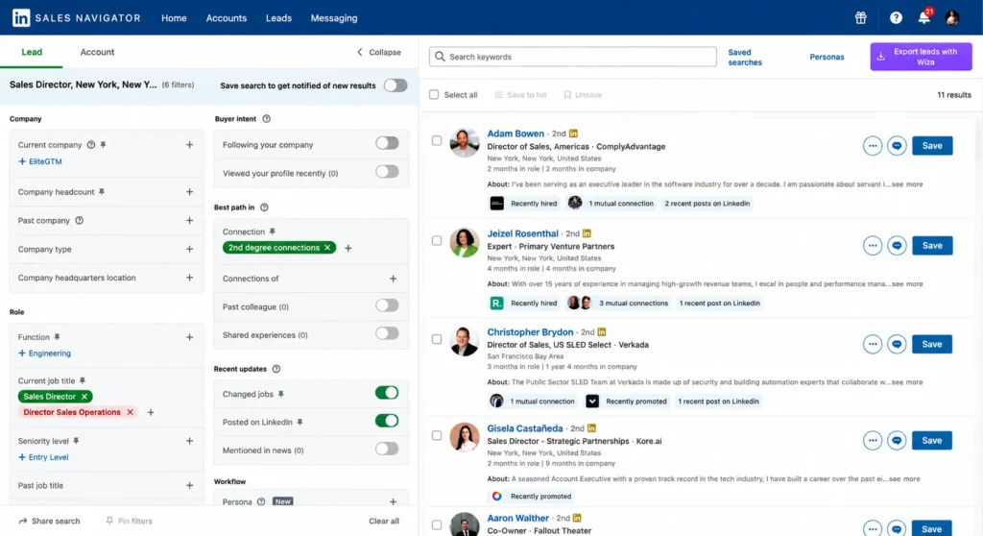
Task: Click the Past company help icon
Action: pyautogui.click(x=79, y=220)
